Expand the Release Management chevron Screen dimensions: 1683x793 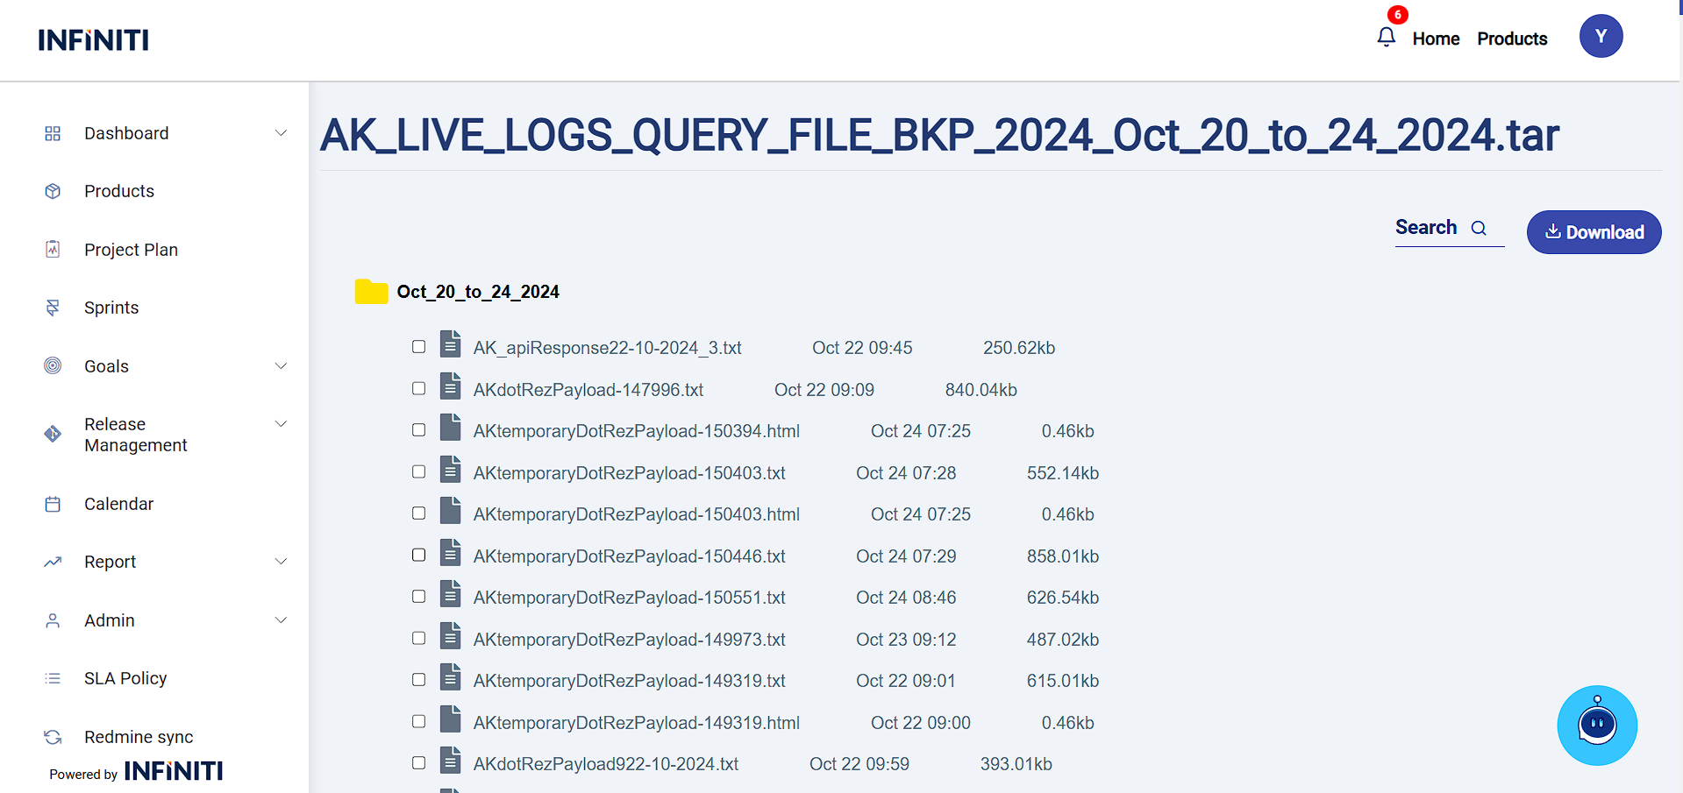coord(281,424)
